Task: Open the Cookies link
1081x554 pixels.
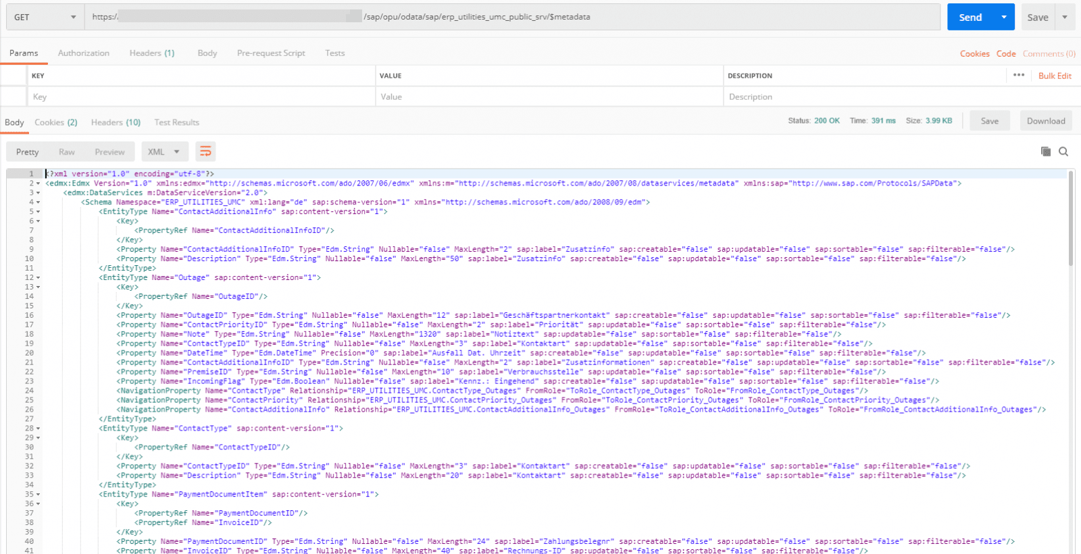Action: (x=974, y=53)
